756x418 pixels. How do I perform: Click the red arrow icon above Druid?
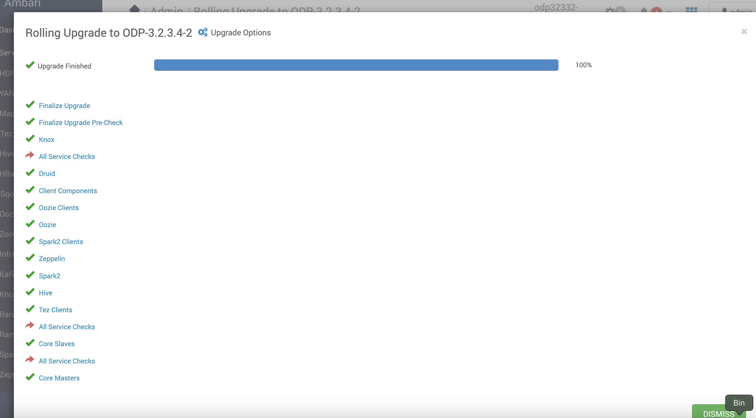30,155
